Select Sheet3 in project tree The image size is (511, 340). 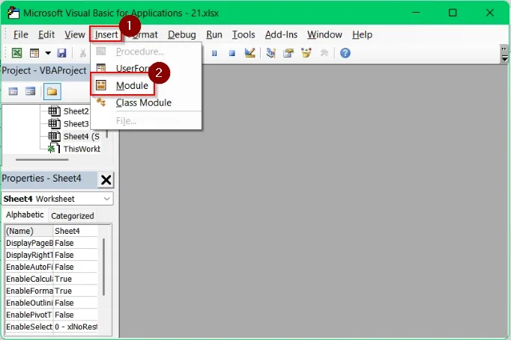pyautogui.click(x=76, y=124)
